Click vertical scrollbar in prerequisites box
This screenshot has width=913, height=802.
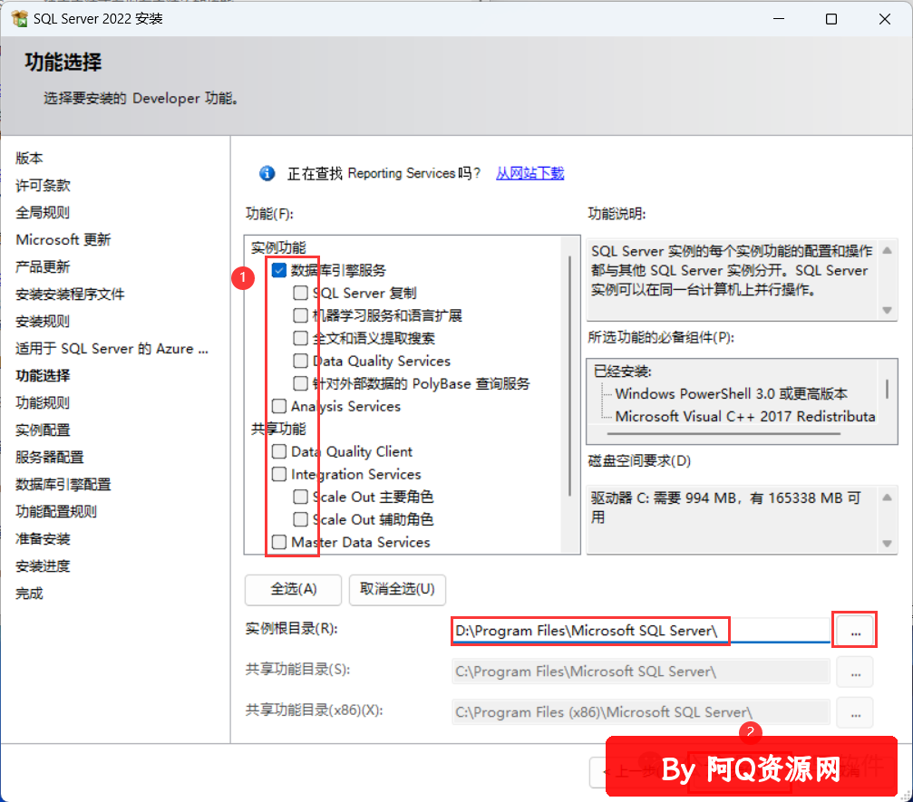click(x=887, y=390)
